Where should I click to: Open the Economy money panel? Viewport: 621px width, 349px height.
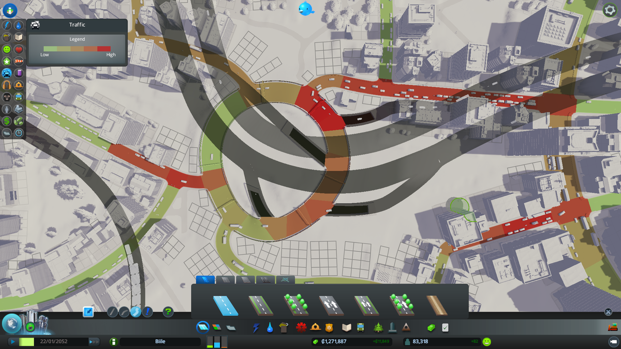point(431,327)
